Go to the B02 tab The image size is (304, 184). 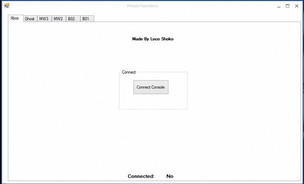(x=73, y=19)
